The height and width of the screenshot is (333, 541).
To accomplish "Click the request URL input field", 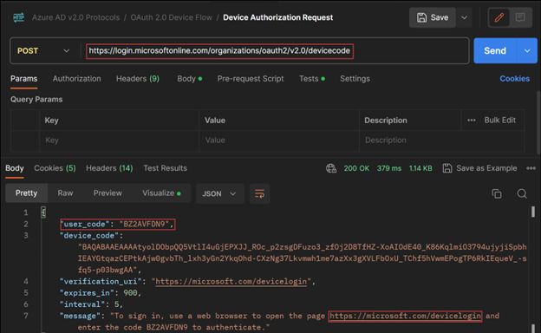I will [272, 50].
